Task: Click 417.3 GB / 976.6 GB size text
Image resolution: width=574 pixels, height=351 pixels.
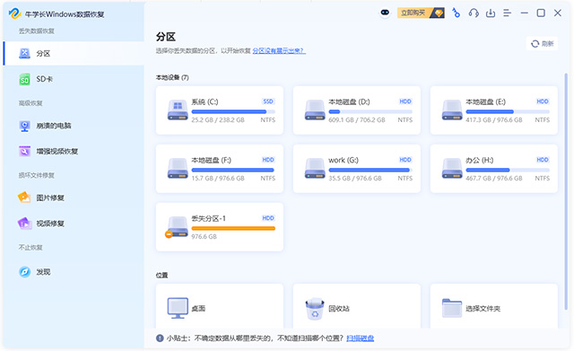Action: tap(494, 120)
